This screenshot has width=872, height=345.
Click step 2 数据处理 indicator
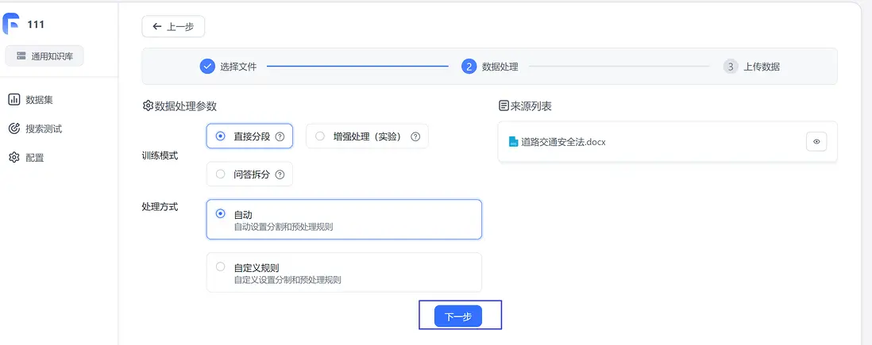pyautogui.click(x=469, y=67)
